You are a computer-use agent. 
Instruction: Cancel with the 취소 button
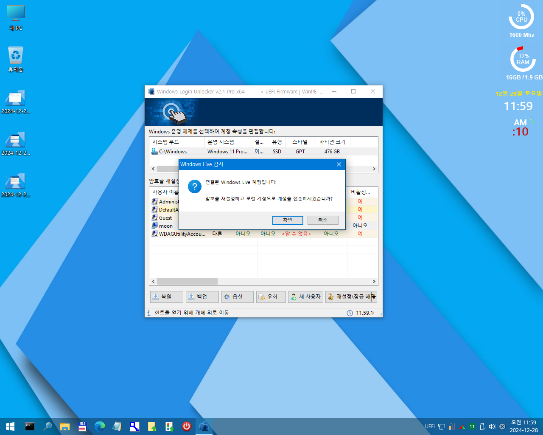click(x=323, y=220)
